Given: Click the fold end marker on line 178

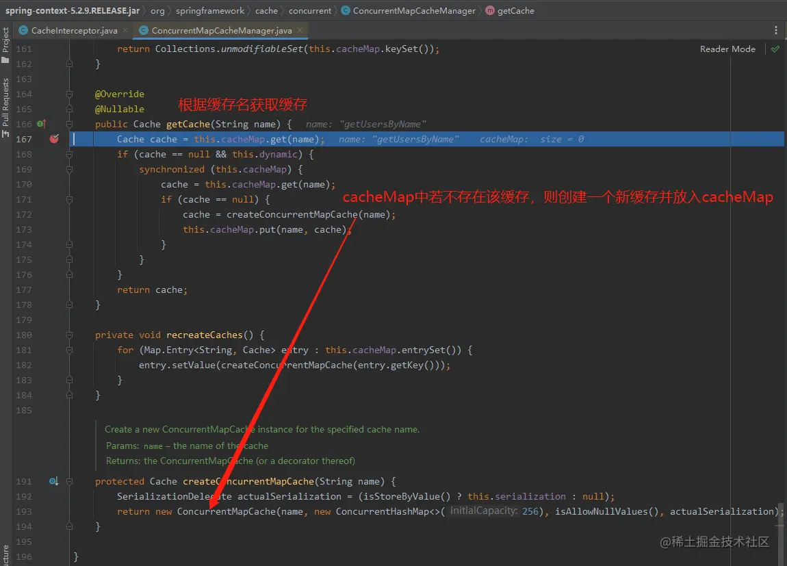Looking at the screenshot, I should (69, 305).
